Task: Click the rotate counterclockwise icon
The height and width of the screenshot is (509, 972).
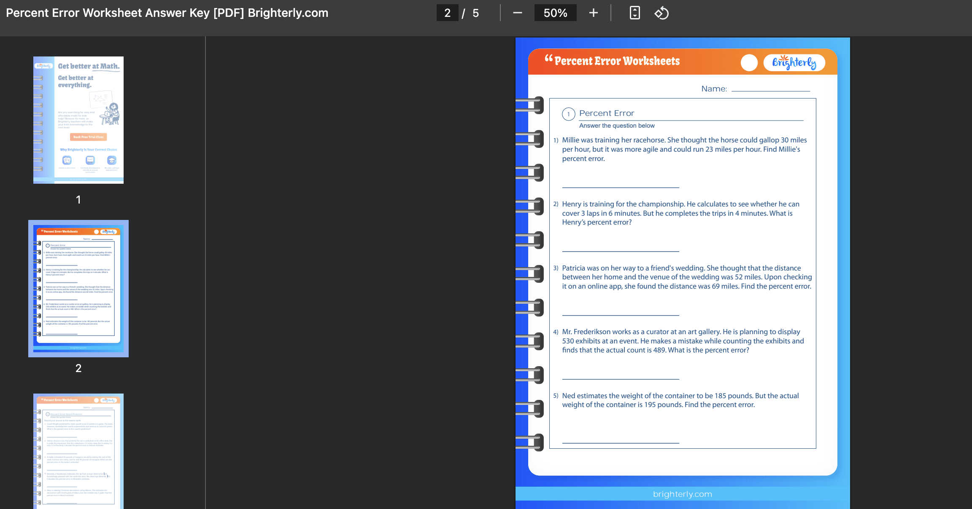Action: [x=661, y=13]
